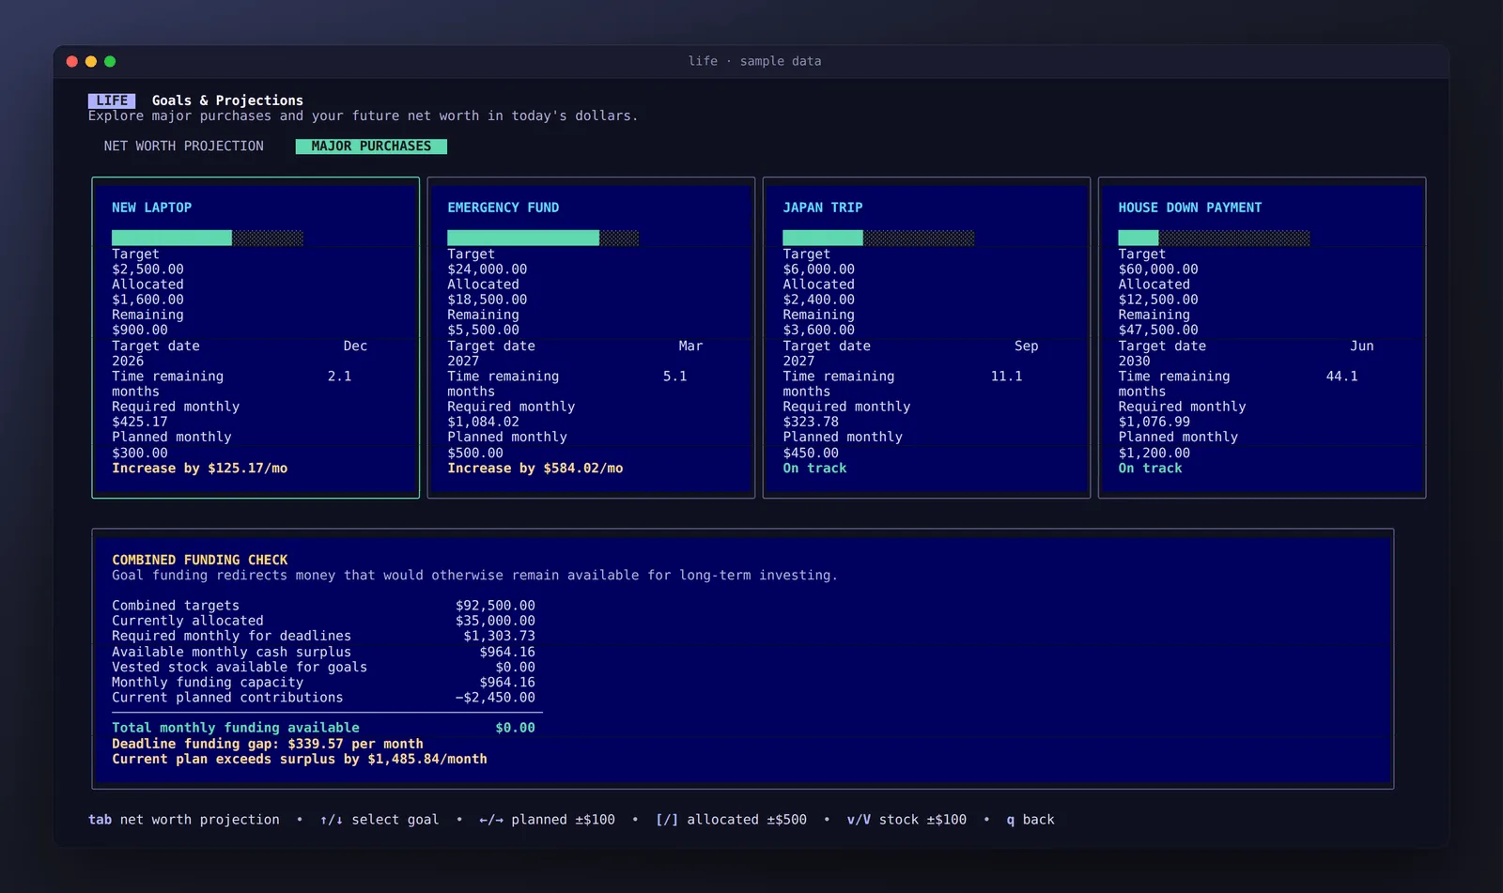The width and height of the screenshot is (1503, 893).
Task: Click the select goal arrows hint
Action: (380, 820)
